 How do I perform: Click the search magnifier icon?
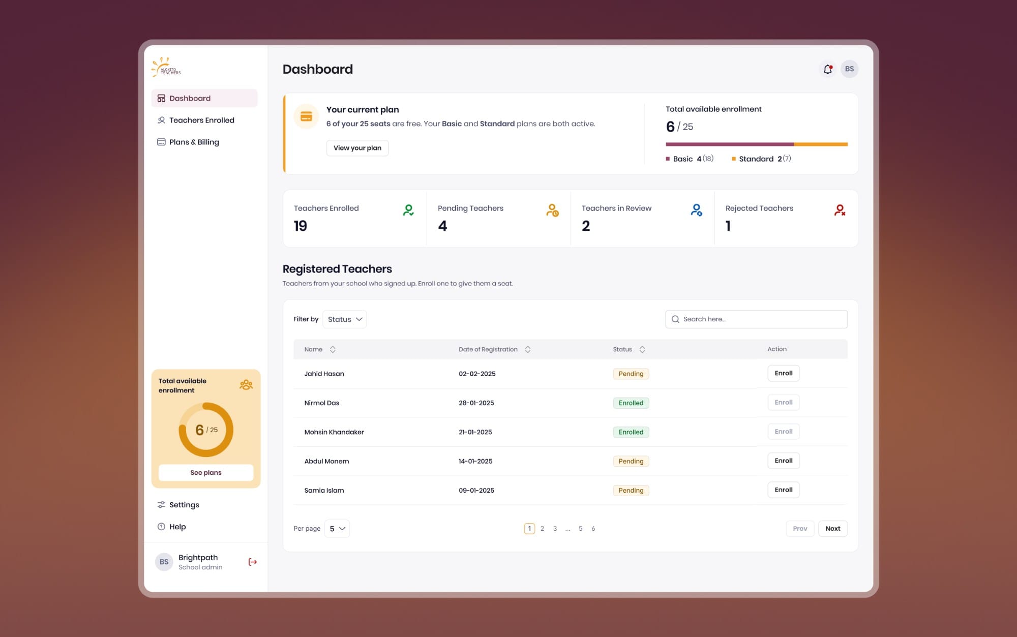tap(675, 319)
